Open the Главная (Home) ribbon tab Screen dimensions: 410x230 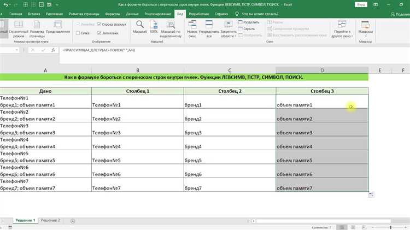16,14
